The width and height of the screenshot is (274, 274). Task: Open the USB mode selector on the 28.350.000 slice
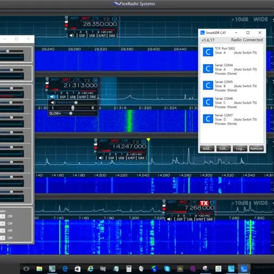(x=92, y=36)
